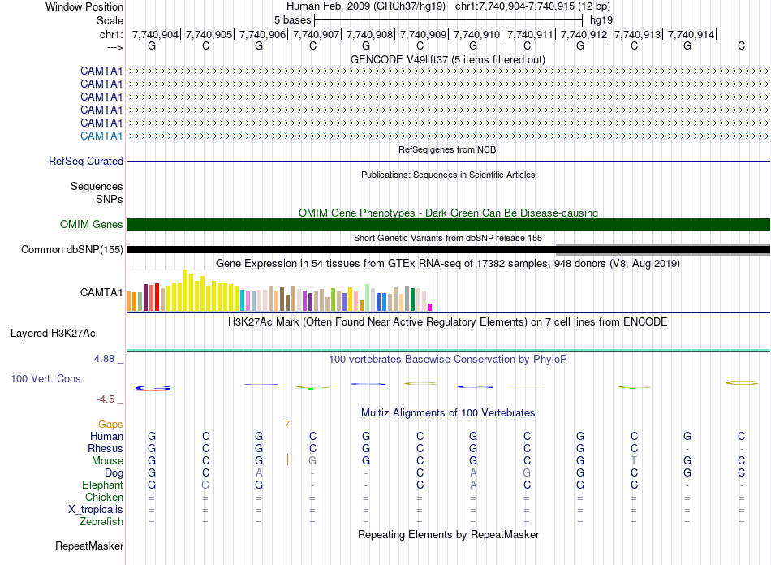Click the orange insertion bar in Mouse row
Image resolution: width=771 pixels, height=565 pixels.
point(287,459)
